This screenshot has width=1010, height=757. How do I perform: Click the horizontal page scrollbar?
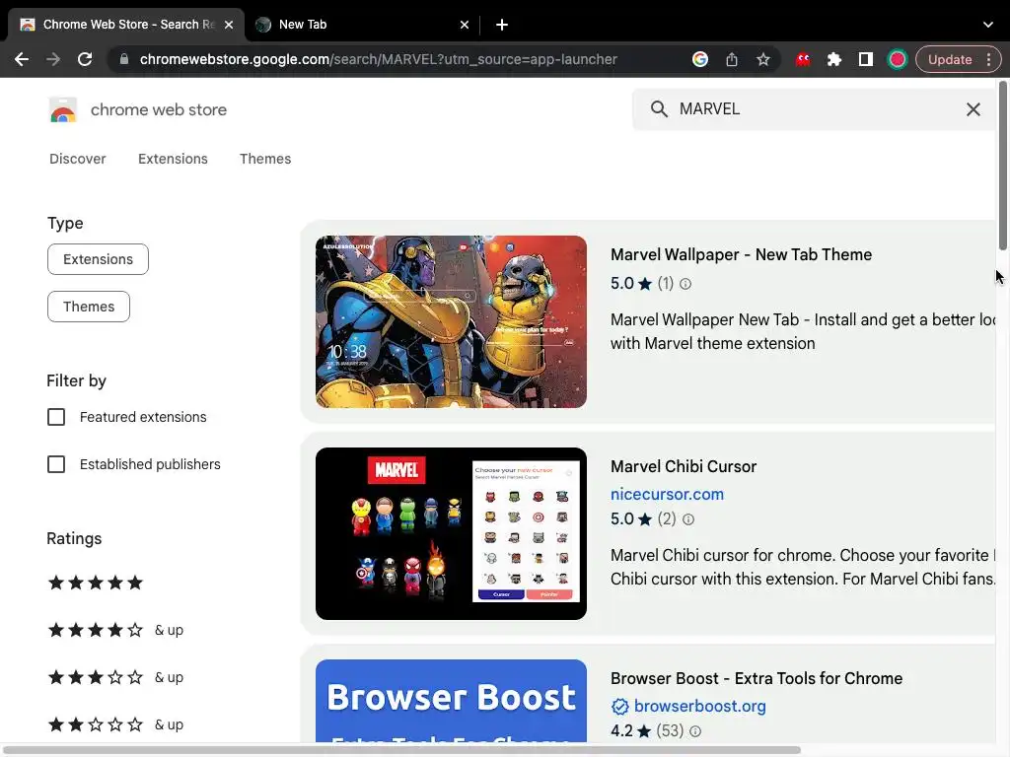tap(402, 750)
